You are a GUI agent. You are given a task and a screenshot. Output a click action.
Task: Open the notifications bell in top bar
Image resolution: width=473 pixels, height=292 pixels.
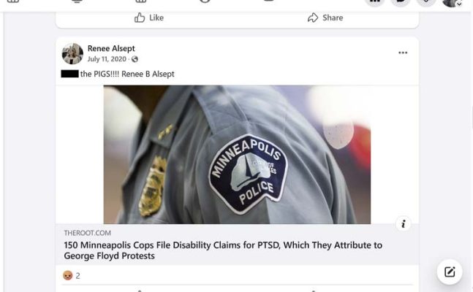[426, 1]
